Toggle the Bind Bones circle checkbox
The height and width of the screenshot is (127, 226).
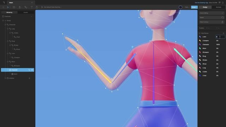(200, 33)
